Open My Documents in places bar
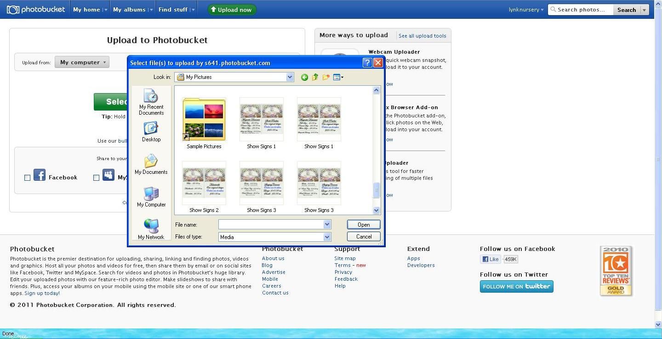Screen dimensions: 662x339 pos(151,164)
